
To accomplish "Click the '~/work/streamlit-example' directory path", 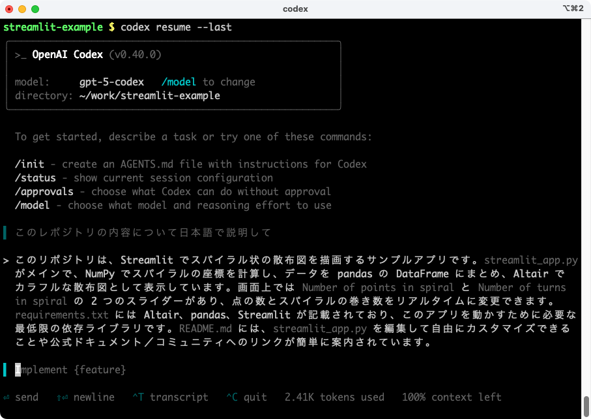I will click(x=150, y=95).
